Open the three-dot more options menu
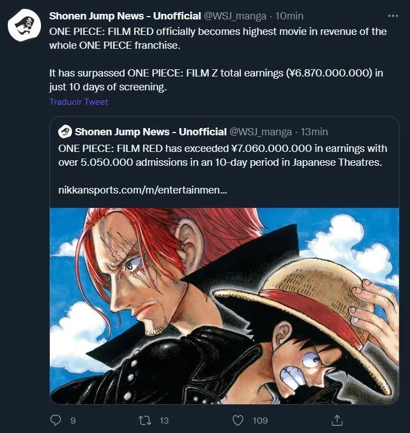 (393, 16)
